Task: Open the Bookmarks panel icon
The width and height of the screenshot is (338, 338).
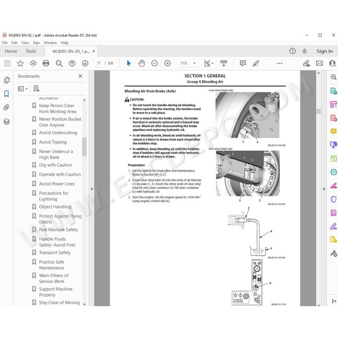Action: pos(6,94)
